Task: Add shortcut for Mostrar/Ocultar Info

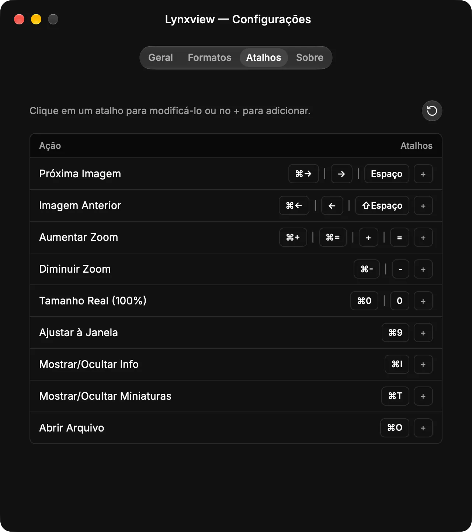Action: pyautogui.click(x=423, y=364)
